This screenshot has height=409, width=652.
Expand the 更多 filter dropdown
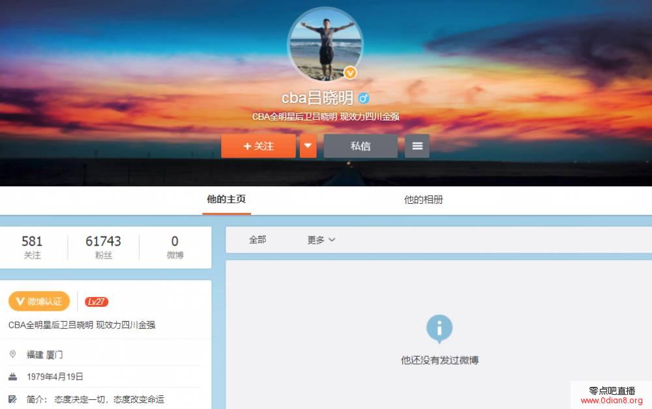click(321, 240)
